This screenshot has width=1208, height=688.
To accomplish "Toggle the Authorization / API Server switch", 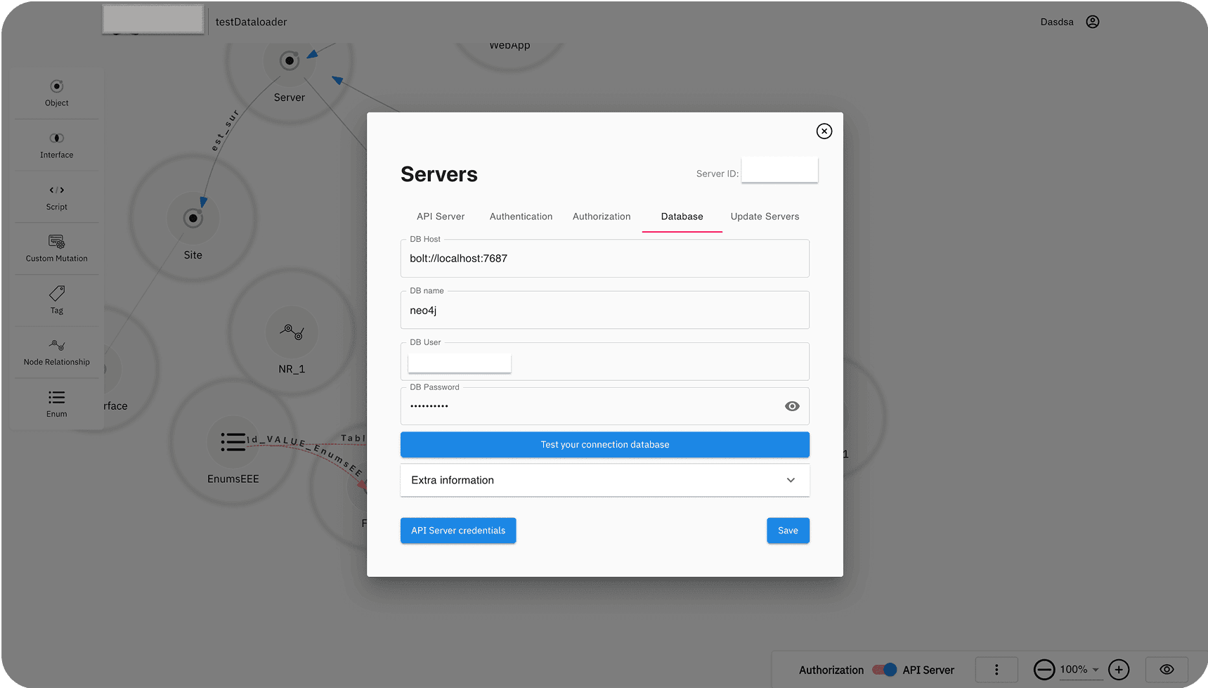I will (x=884, y=670).
